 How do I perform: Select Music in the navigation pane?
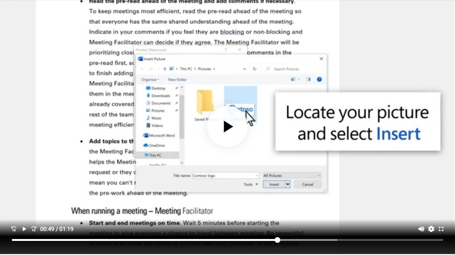click(x=156, y=118)
